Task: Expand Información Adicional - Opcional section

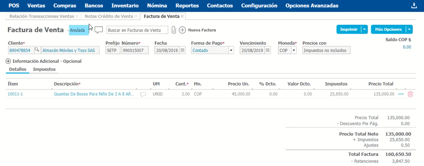Action: click(8, 61)
